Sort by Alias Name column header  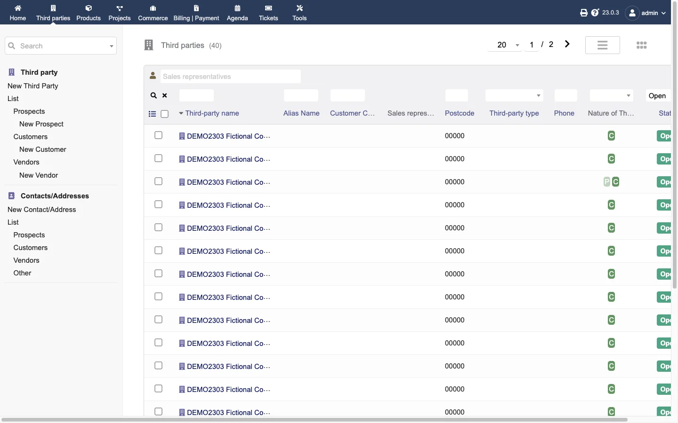pos(301,113)
